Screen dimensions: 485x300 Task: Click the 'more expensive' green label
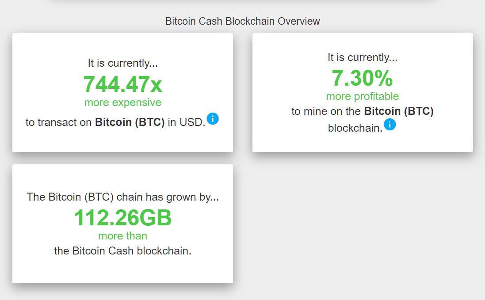pyautogui.click(x=123, y=102)
